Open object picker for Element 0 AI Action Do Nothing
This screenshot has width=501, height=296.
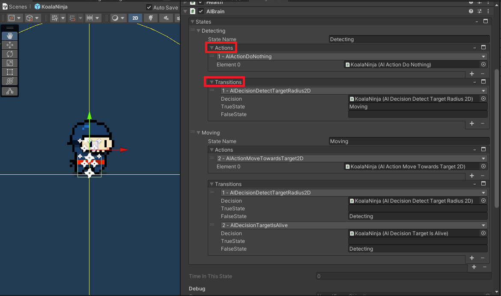coord(483,65)
